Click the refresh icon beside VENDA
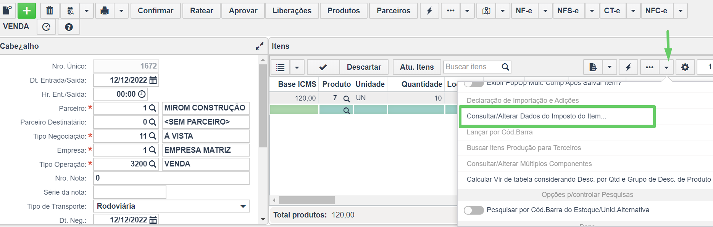The image size is (713, 227). pos(46,27)
